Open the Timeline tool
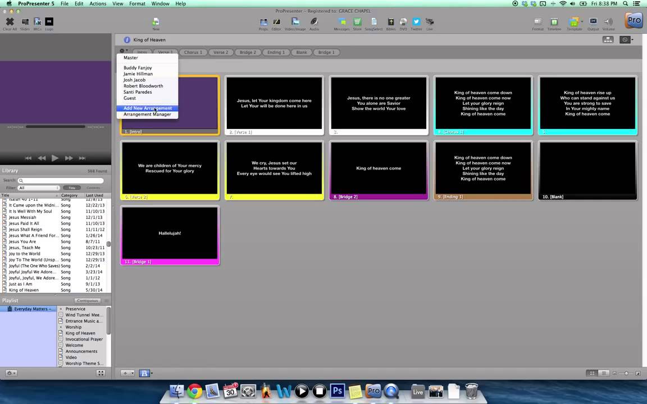This screenshot has width=647, height=404. click(554, 24)
